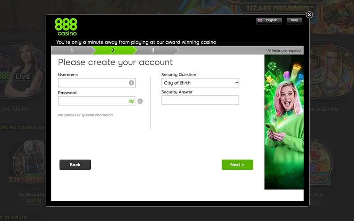Click the Username label

point(68,75)
